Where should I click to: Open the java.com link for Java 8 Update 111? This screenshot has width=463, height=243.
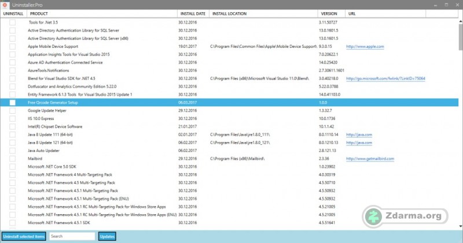pyautogui.click(x=359, y=134)
